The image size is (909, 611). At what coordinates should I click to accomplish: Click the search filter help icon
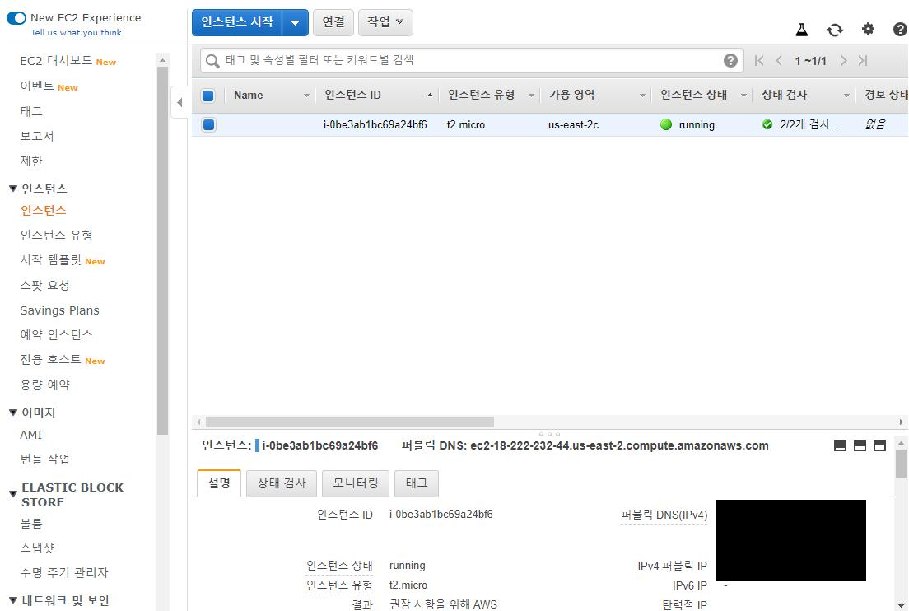click(x=730, y=60)
